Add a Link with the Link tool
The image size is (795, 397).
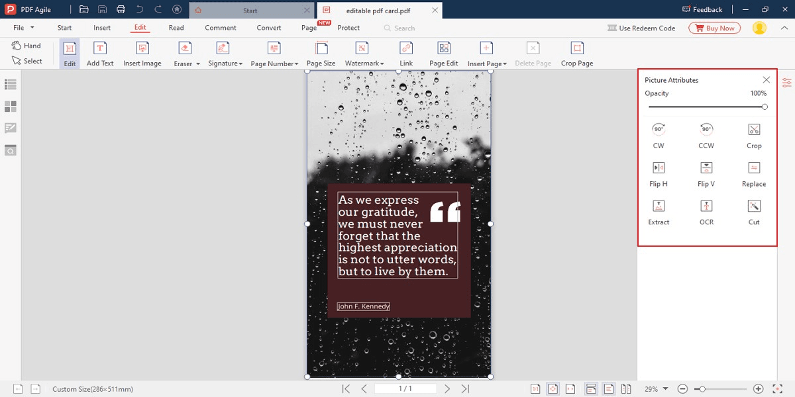tap(406, 54)
